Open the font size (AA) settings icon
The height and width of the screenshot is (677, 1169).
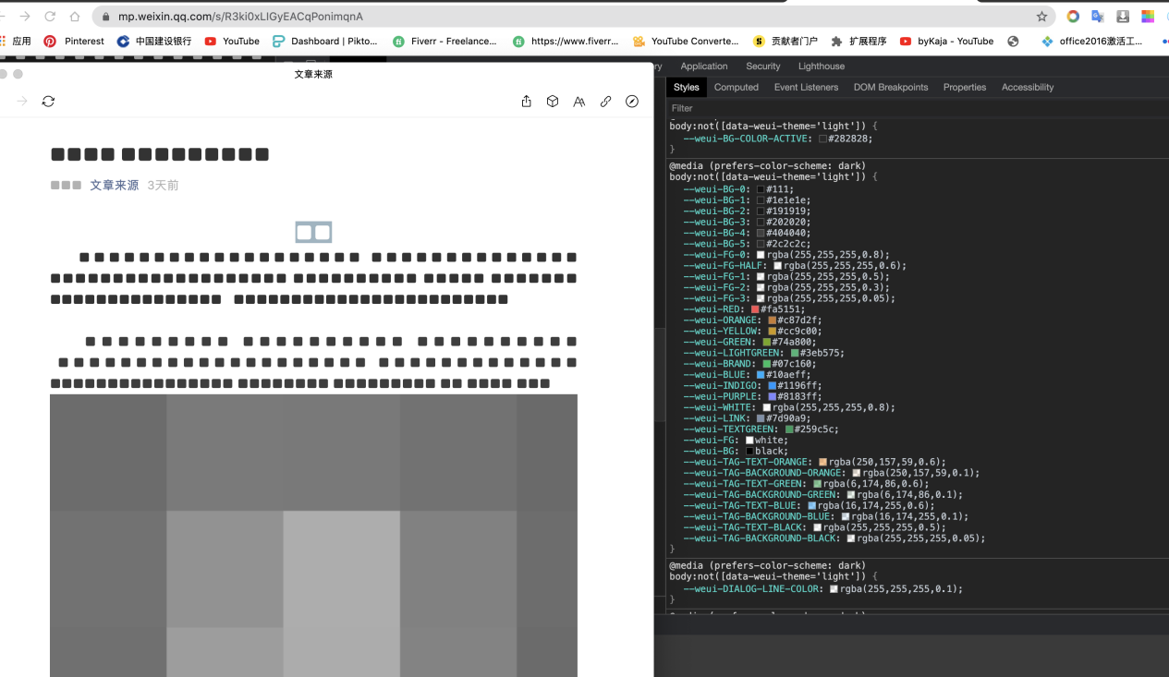click(x=579, y=102)
